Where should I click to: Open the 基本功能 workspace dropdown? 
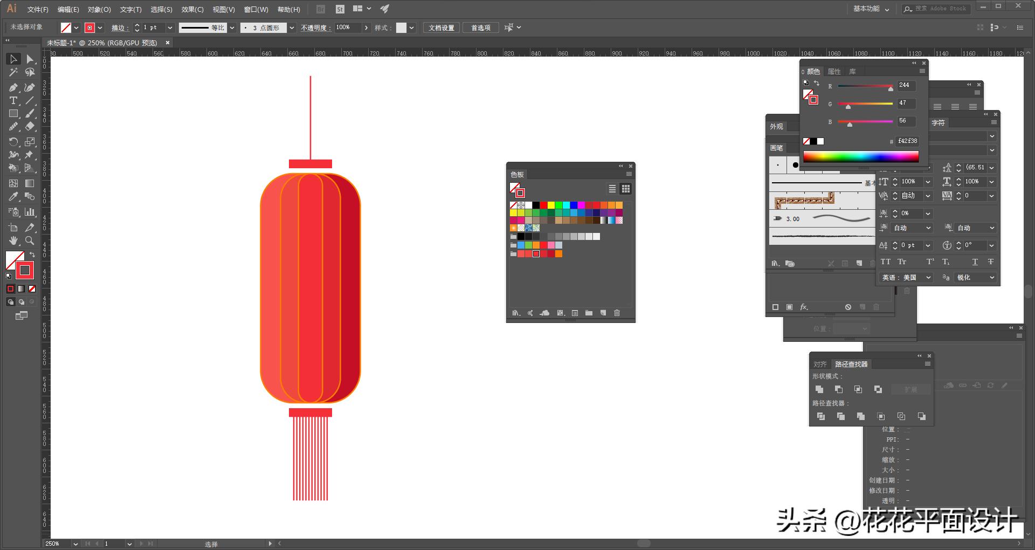click(871, 9)
